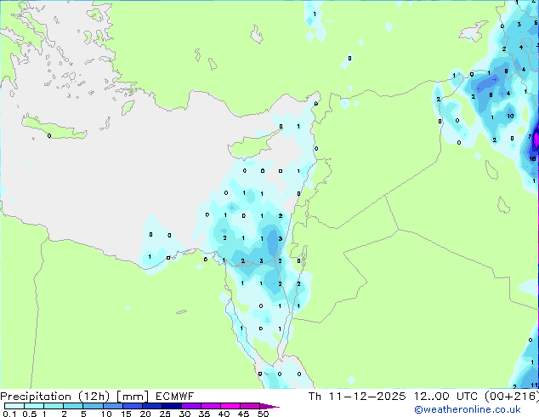The height and width of the screenshot is (417, 539).
Task: Click the '12:00 UTC' time text
Action: point(445,397)
